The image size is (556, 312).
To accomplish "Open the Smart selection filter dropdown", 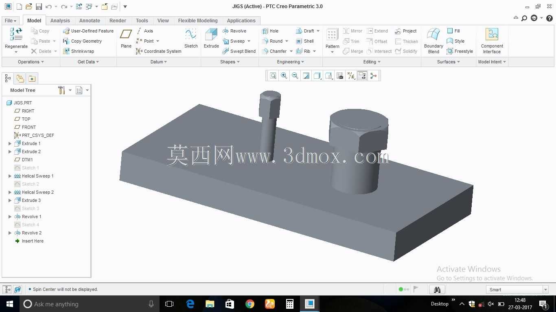I will click(545, 290).
